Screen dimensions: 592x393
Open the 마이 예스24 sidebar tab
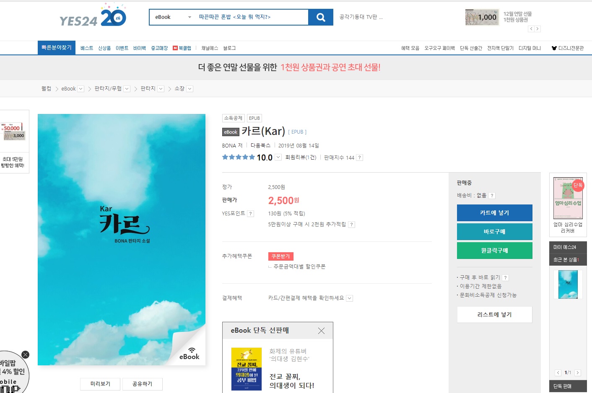tap(568, 247)
